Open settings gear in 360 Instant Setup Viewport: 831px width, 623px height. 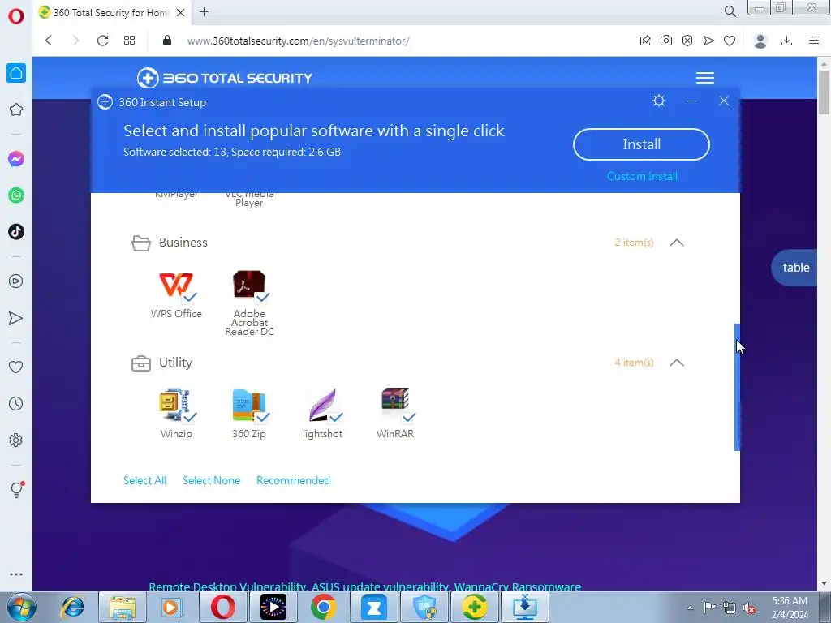(659, 101)
